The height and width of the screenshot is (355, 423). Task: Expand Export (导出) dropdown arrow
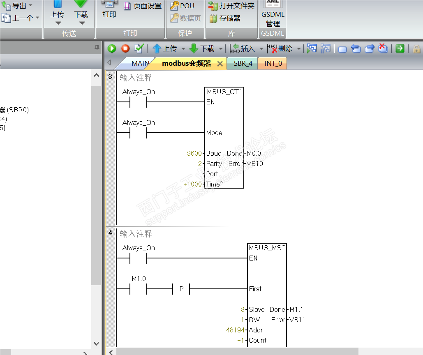(30, 5)
